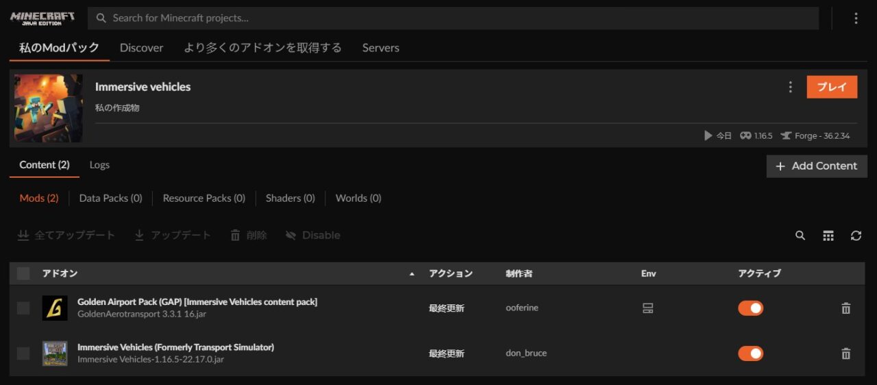Click the Golden Airport Pack (GAP) title
This screenshot has width=877, height=385.
[x=197, y=302]
